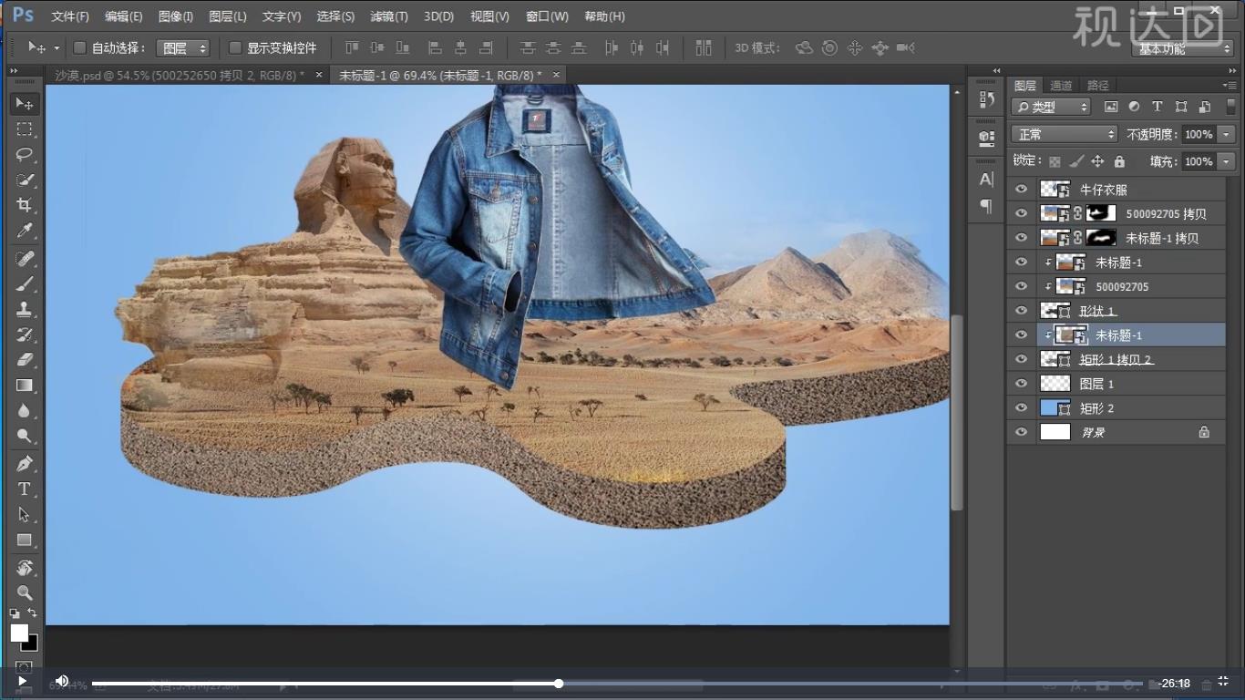This screenshot has height=700, width=1245.
Task: Click the video play button
Action: point(22,681)
